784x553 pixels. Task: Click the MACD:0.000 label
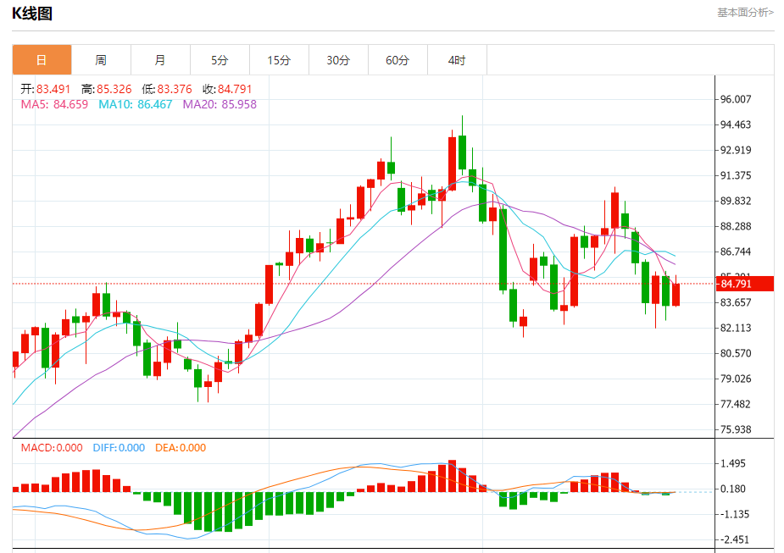[x=52, y=448]
